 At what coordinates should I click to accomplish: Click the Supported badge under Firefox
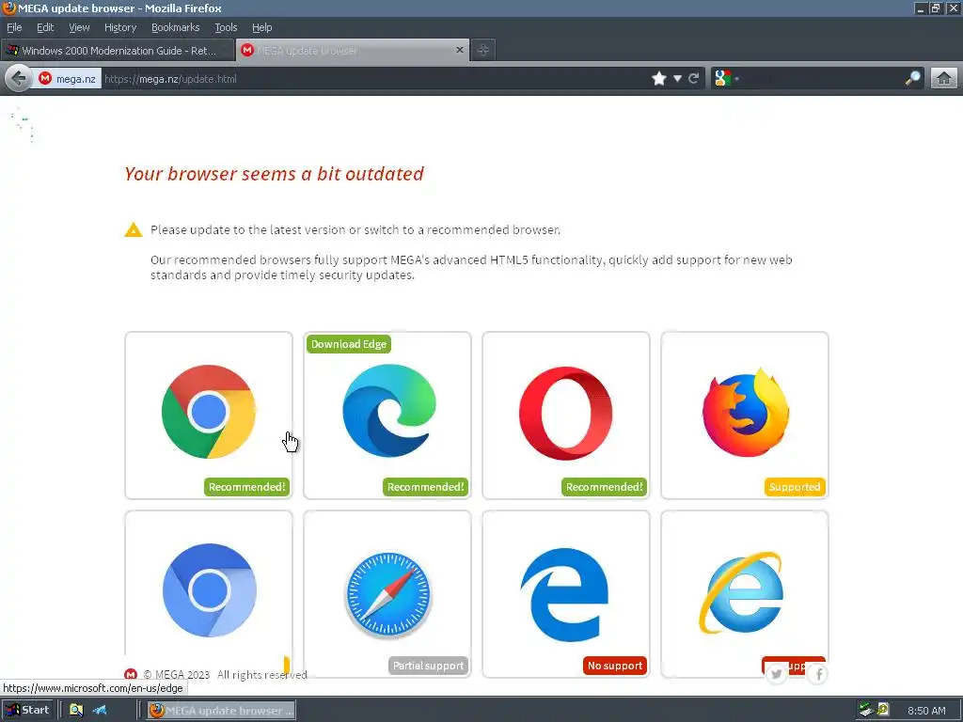click(x=795, y=487)
